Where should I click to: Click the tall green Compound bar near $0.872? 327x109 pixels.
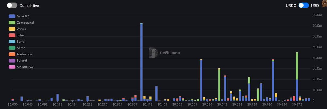(x=297, y=66)
